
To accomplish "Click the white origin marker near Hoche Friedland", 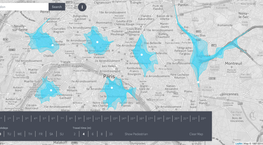I will tap(53, 45).
